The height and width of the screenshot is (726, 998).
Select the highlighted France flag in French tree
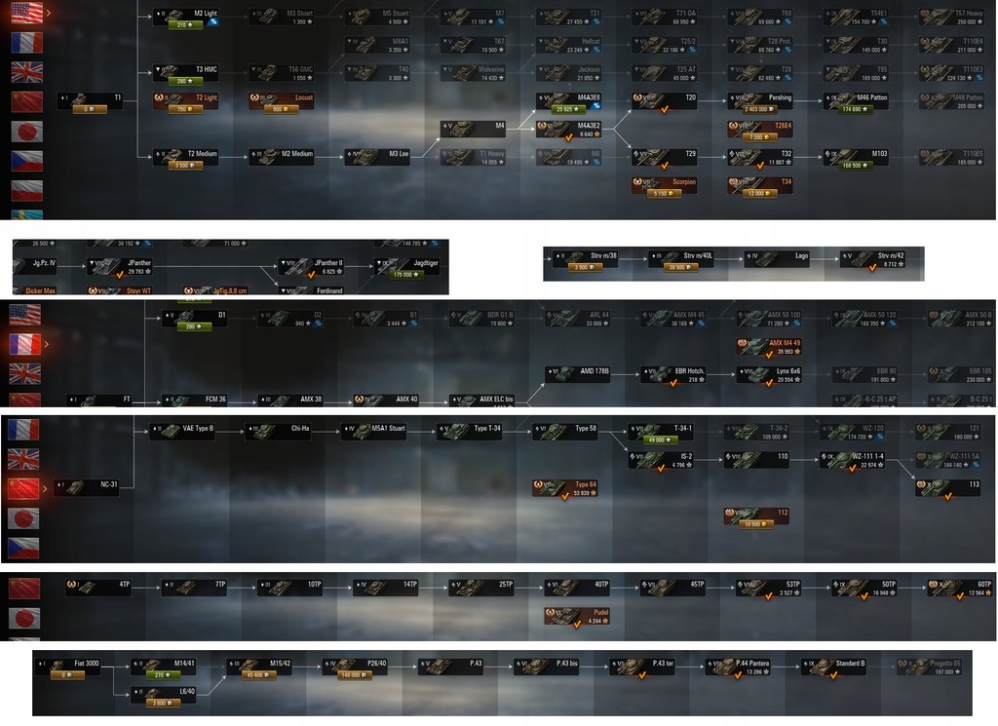[x=25, y=344]
